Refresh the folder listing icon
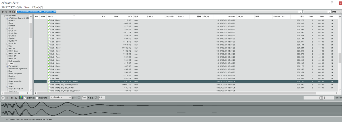The image size is (342, 122). pyautogui.click(x=13, y=12)
